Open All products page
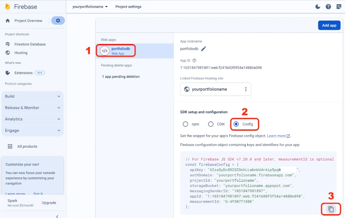 pyautogui.click(x=27, y=146)
